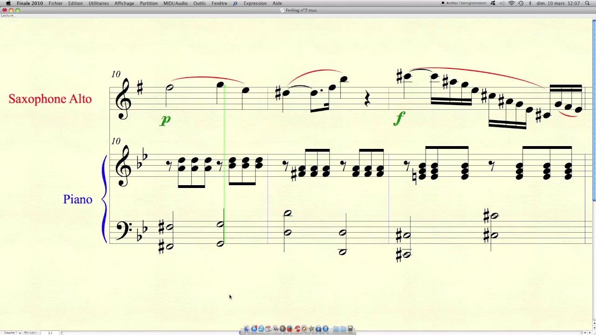
Task: Select the green forte dynamic marking
Action: tap(399, 118)
